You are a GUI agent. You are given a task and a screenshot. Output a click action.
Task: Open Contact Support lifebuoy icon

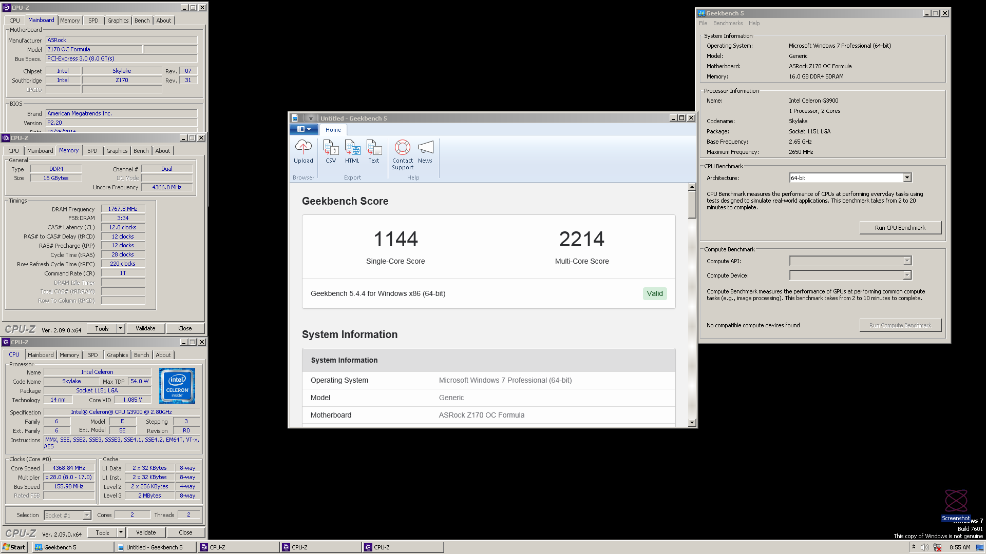403,148
